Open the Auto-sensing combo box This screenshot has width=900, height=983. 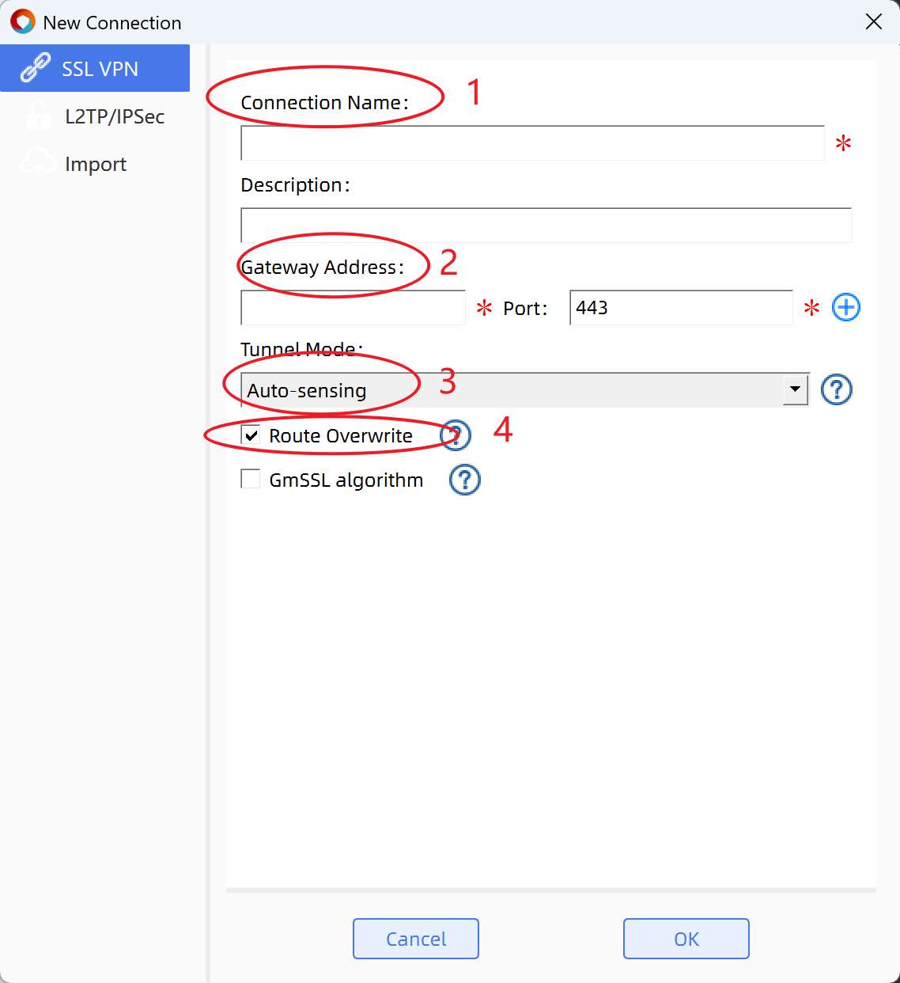pos(524,389)
